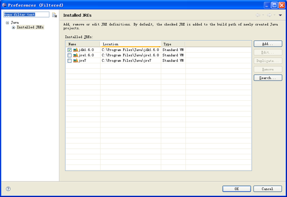This screenshot has width=287, height=197.
Task: Check the jre7 checkbox
Action: click(69, 61)
